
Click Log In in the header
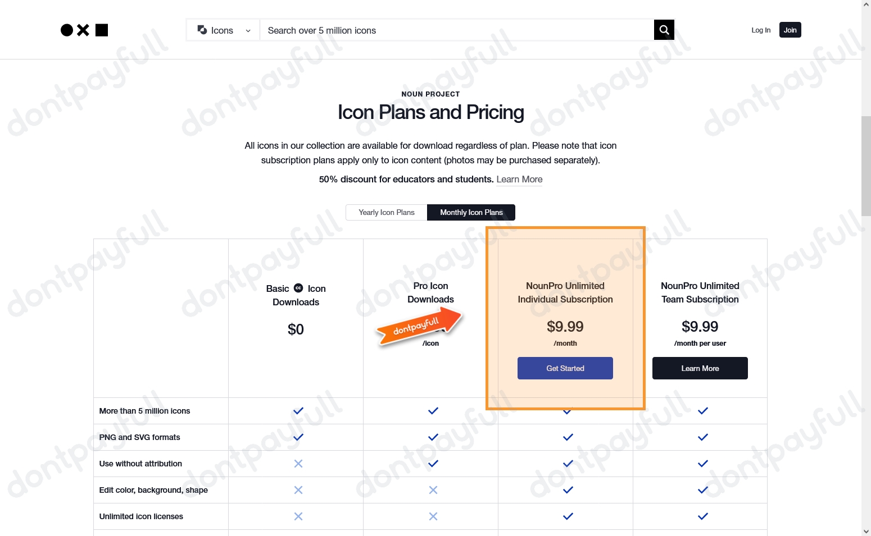(x=761, y=30)
